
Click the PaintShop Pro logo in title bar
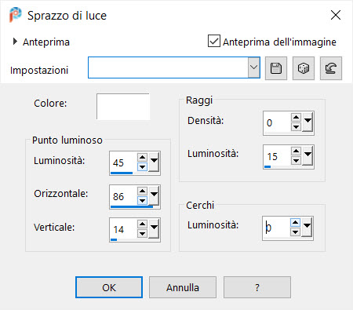coord(15,15)
